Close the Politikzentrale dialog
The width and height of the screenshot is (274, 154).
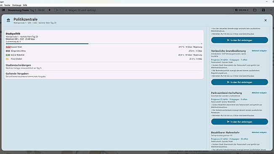(266, 20)
